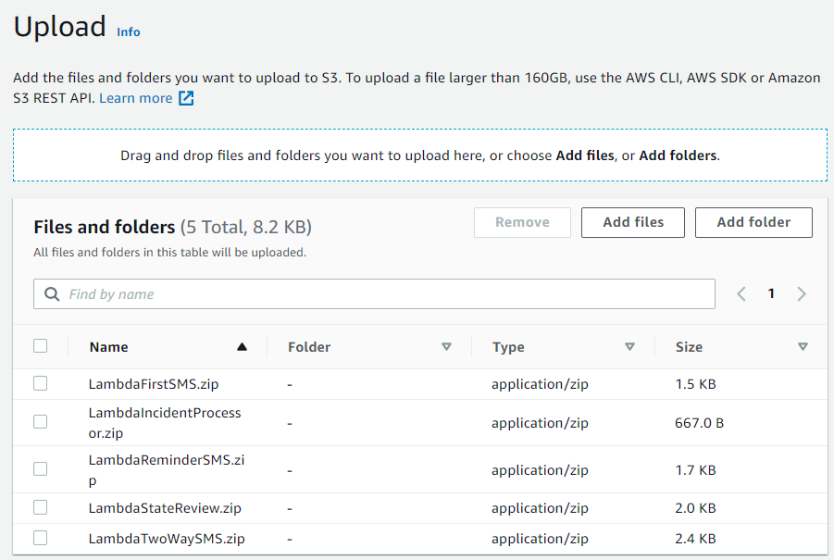Click the Add folder button
The width and height of the screenshot is (834, 560).
tap(753, 222)
